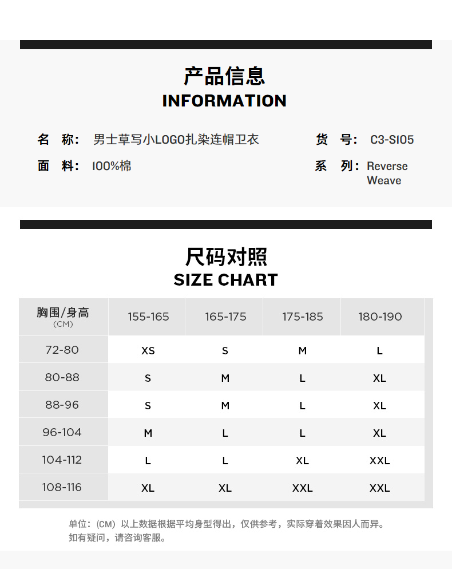Click the 100%棉 fabric value
The width and height of the screenshot is (452, 569).
tap(112, 166)
